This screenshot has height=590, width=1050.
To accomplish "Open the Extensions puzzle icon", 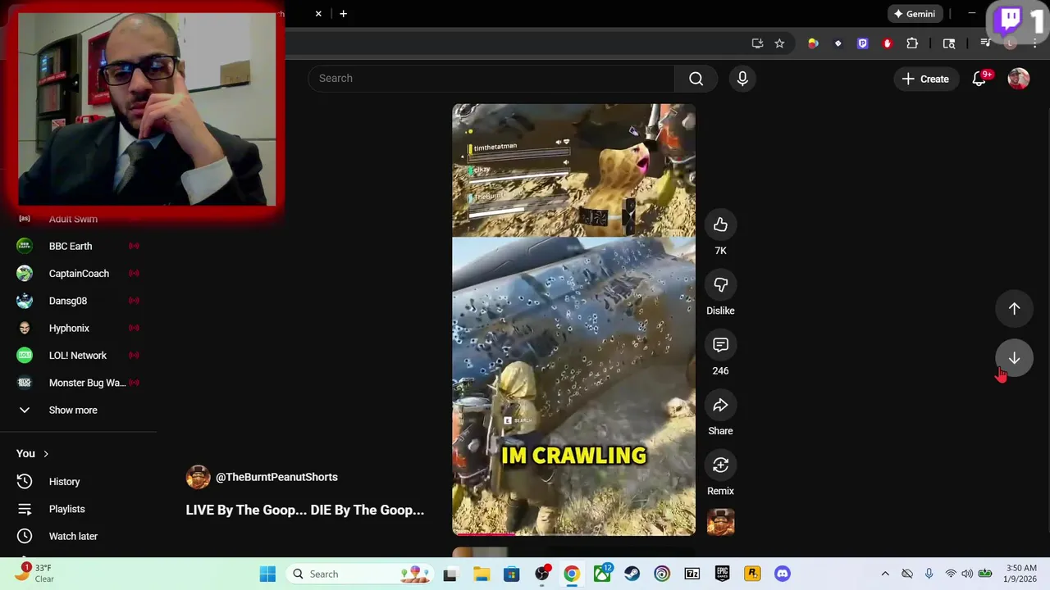I will pos(912,43).
